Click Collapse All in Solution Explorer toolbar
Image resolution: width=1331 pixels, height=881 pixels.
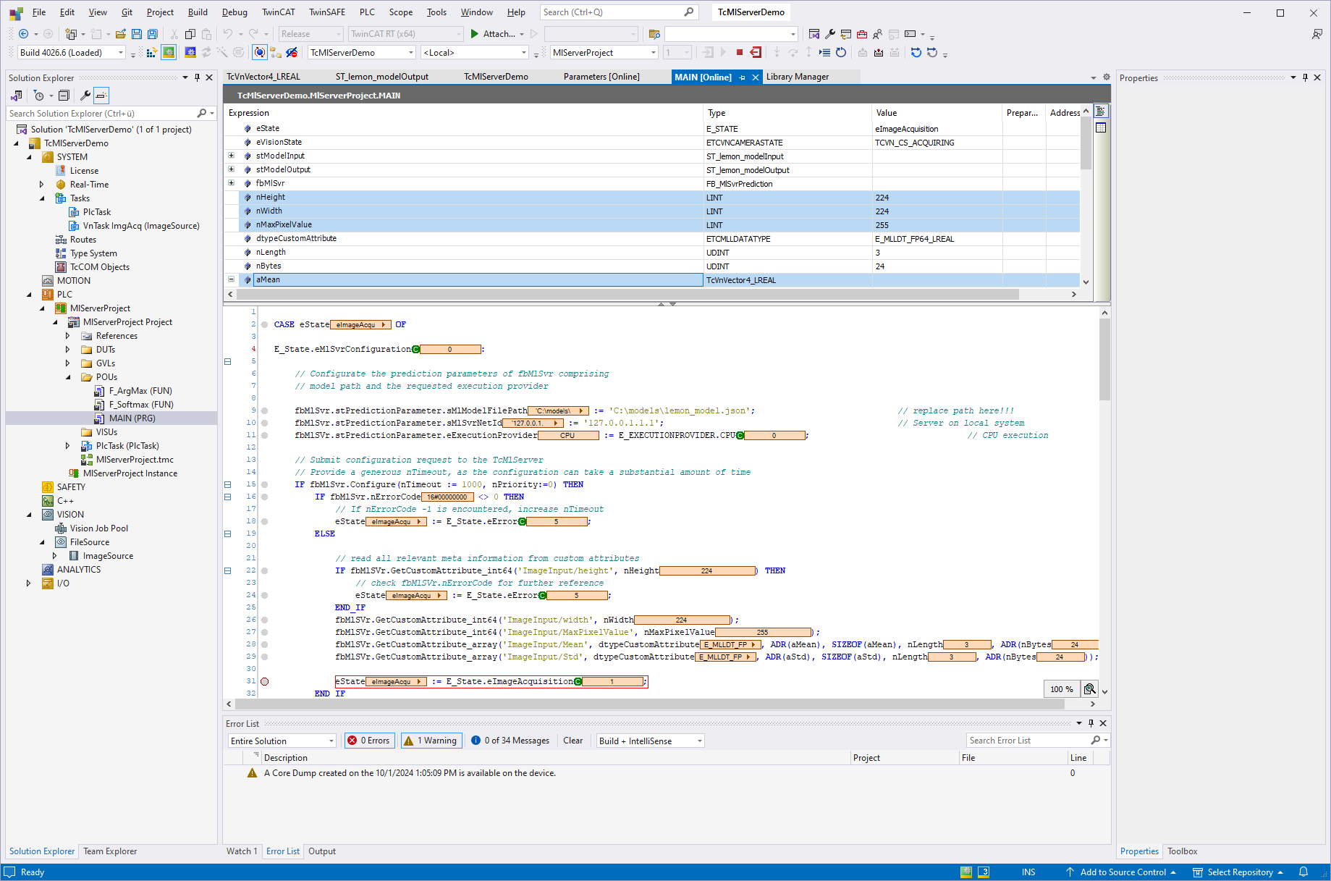[64, 96]
